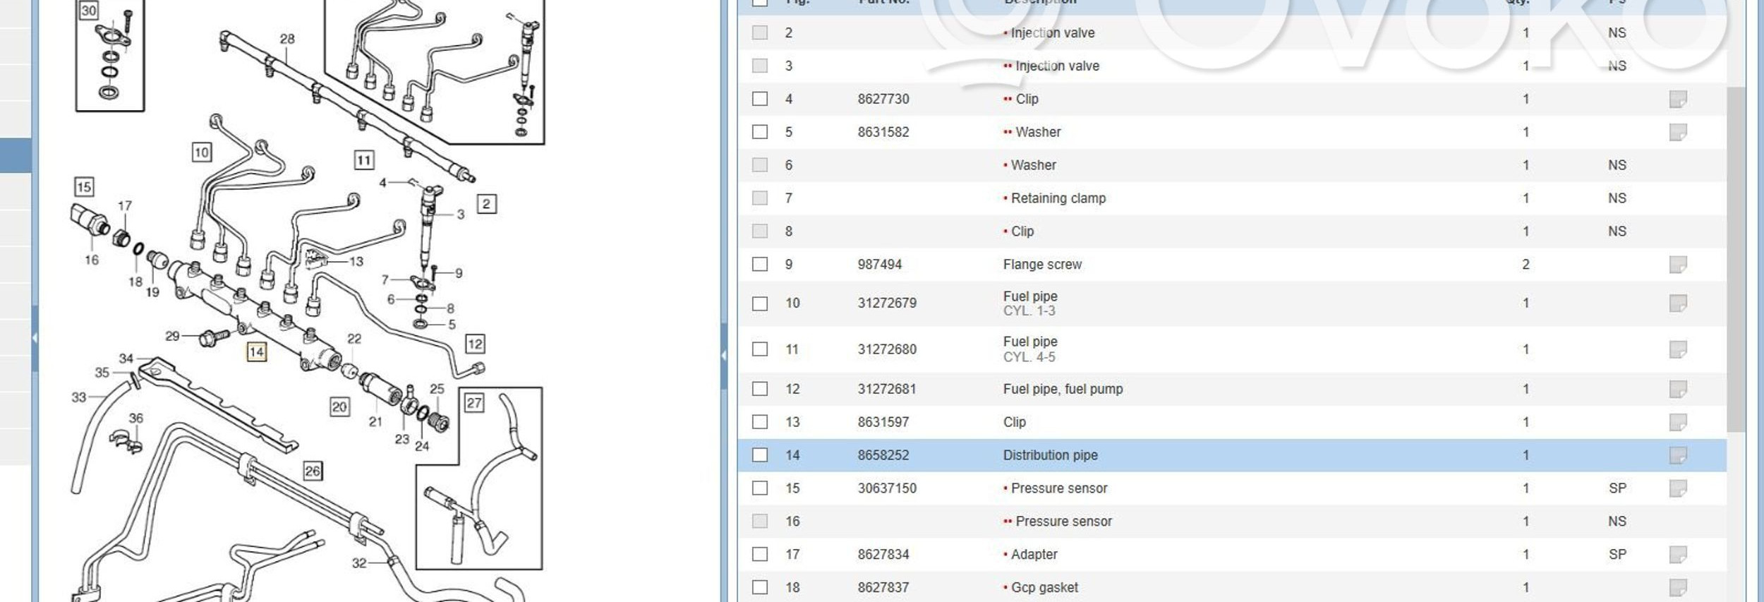This screenshot has width=1764, height=602.
Task: Collapse diagram panel using left-edge arrow
Action: (x=35, y=338)
